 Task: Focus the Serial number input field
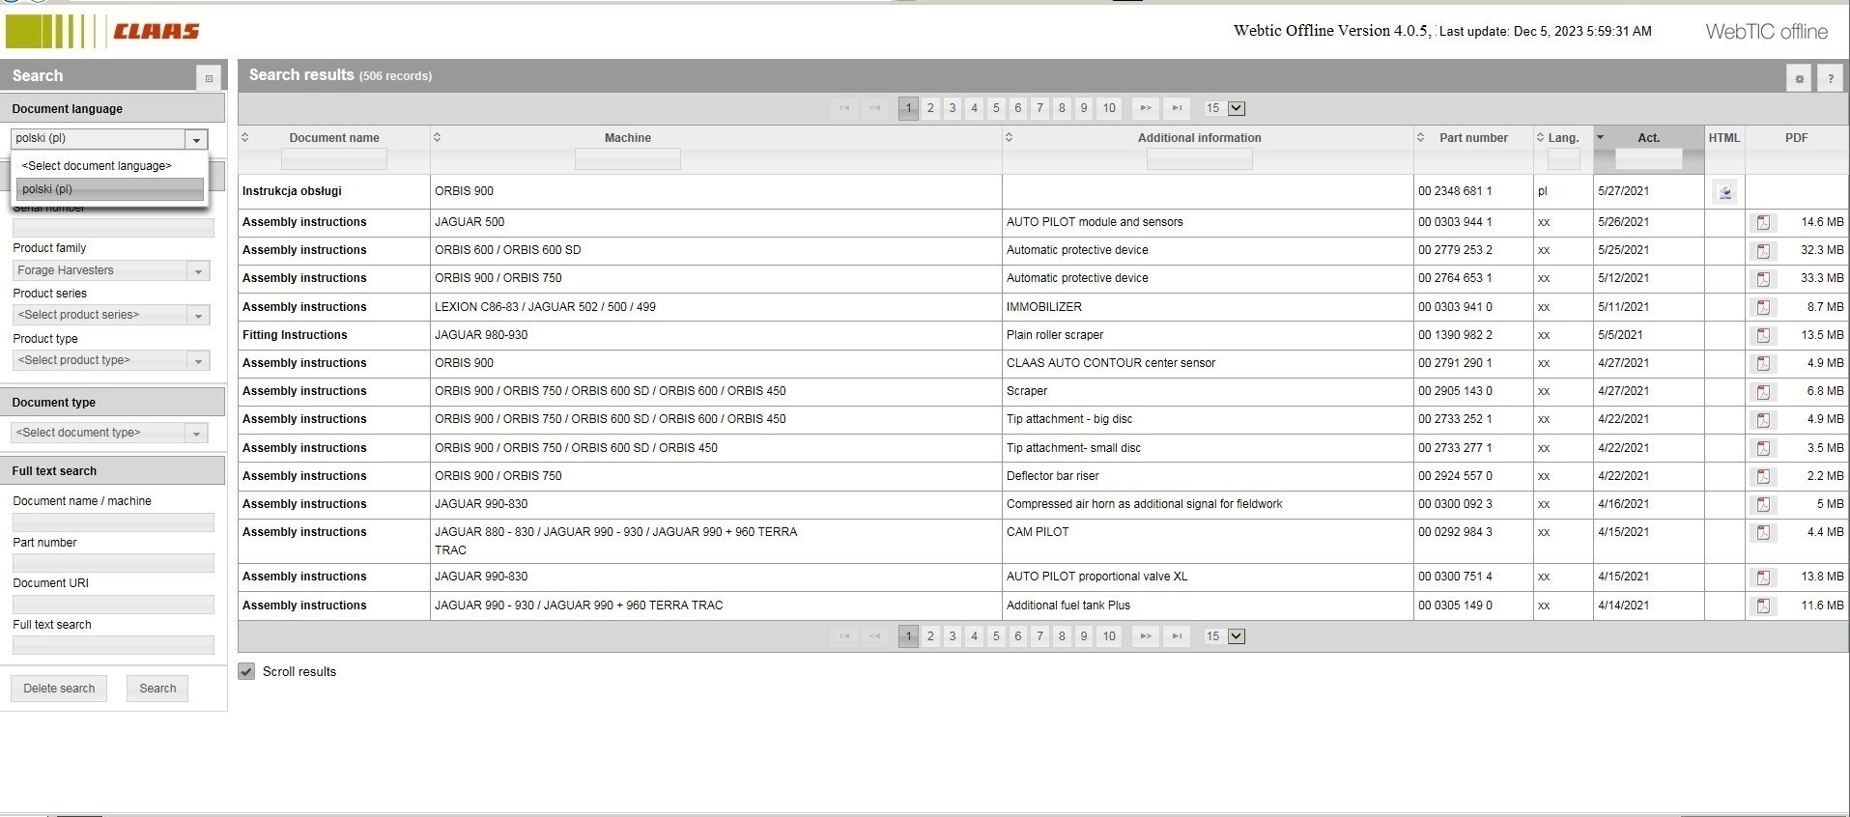tap(113, 228)
